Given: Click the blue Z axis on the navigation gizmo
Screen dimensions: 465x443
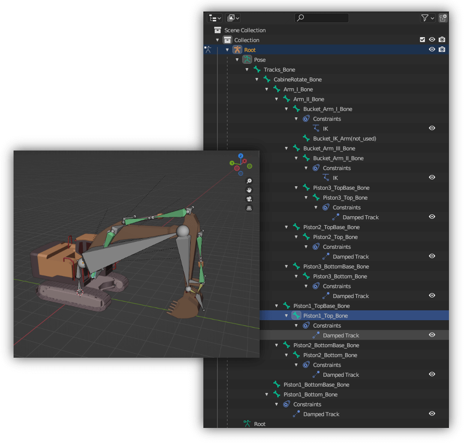Looking at the screenshot, I should (x=241, y=156).
